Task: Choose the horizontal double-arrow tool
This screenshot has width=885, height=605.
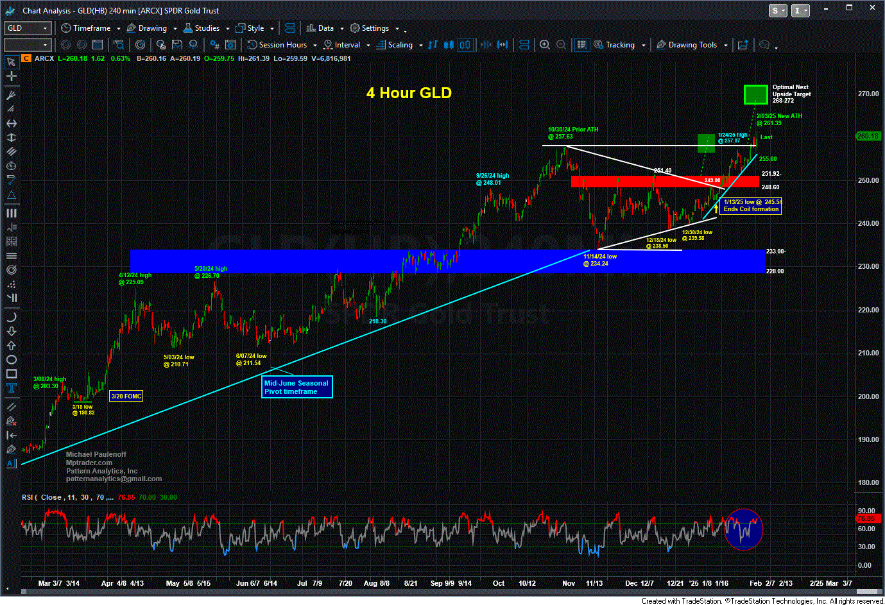Action: point(11,123)
